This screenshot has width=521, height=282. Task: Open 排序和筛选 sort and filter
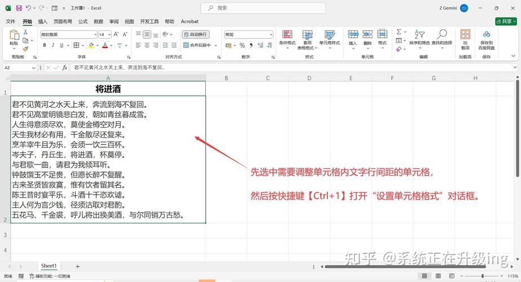click(420, 39)
